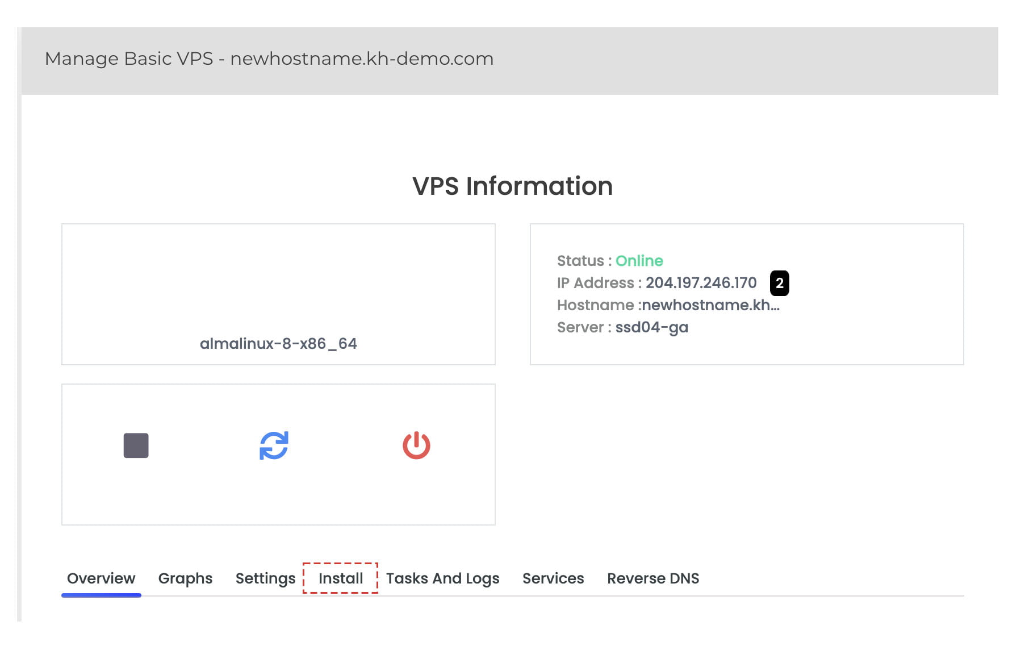Click the green Online status indicator

tap(639, 261)
